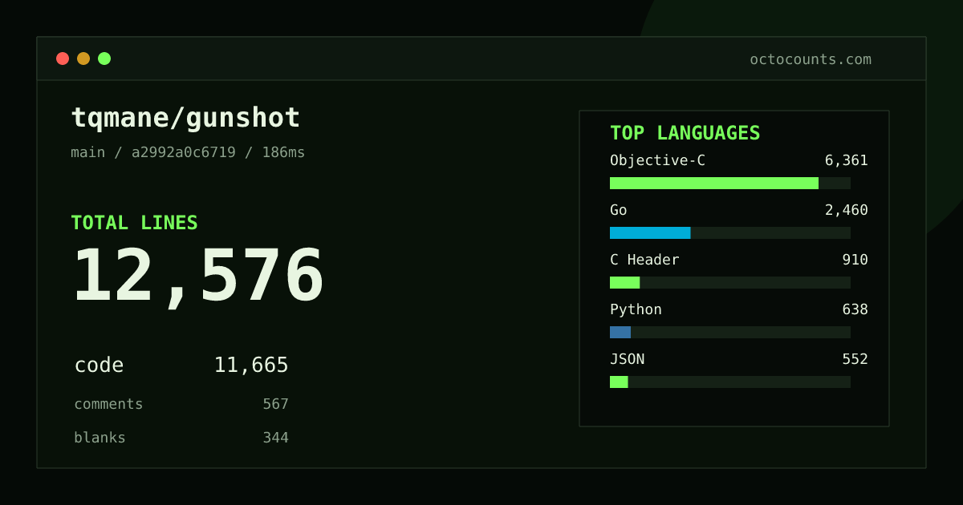This screenshot has width=963, height=505.
Task: Click the main / a2992a0c6719 / 186ms line
Action: pos(188,152)
